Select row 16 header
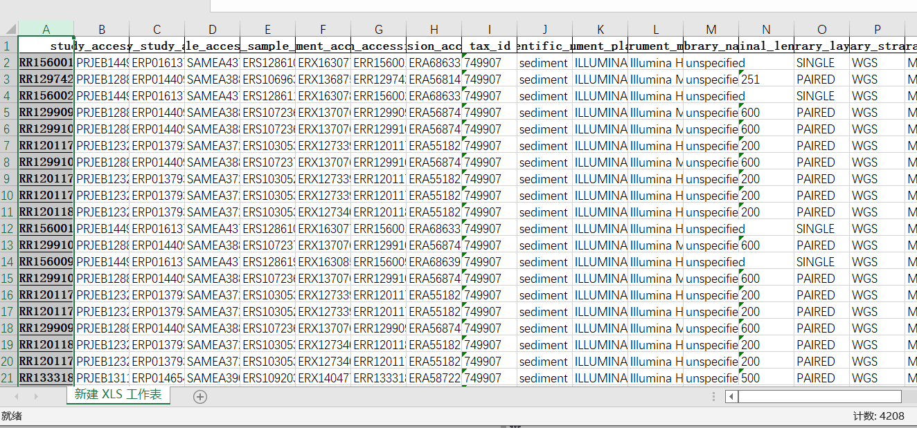This screenshot has height=428, width=917. (9, 295)
